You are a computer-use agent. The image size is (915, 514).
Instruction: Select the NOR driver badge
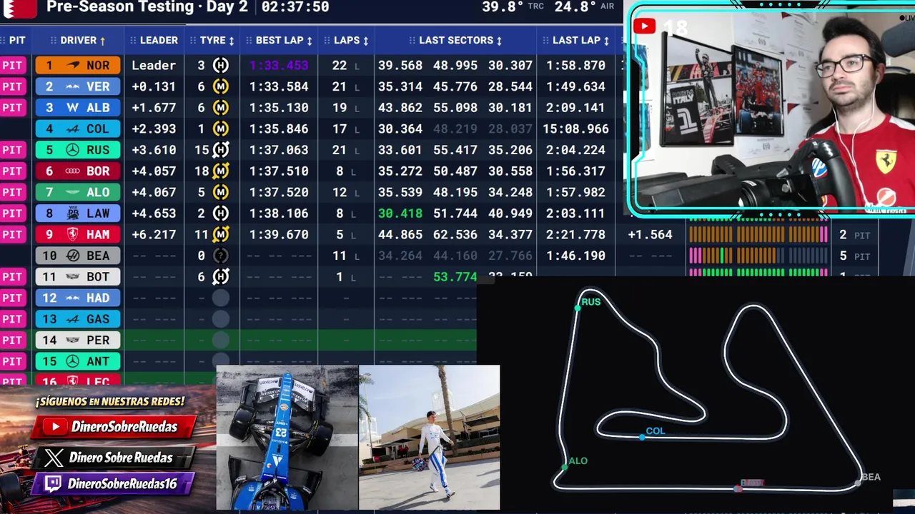78,66
